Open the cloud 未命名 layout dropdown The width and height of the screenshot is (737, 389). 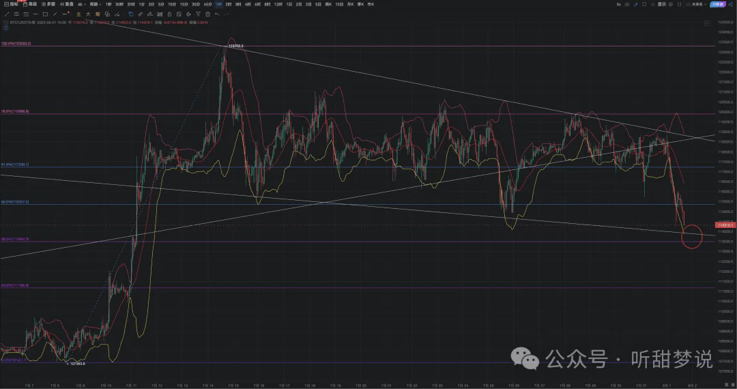click(x=696, y=4)
